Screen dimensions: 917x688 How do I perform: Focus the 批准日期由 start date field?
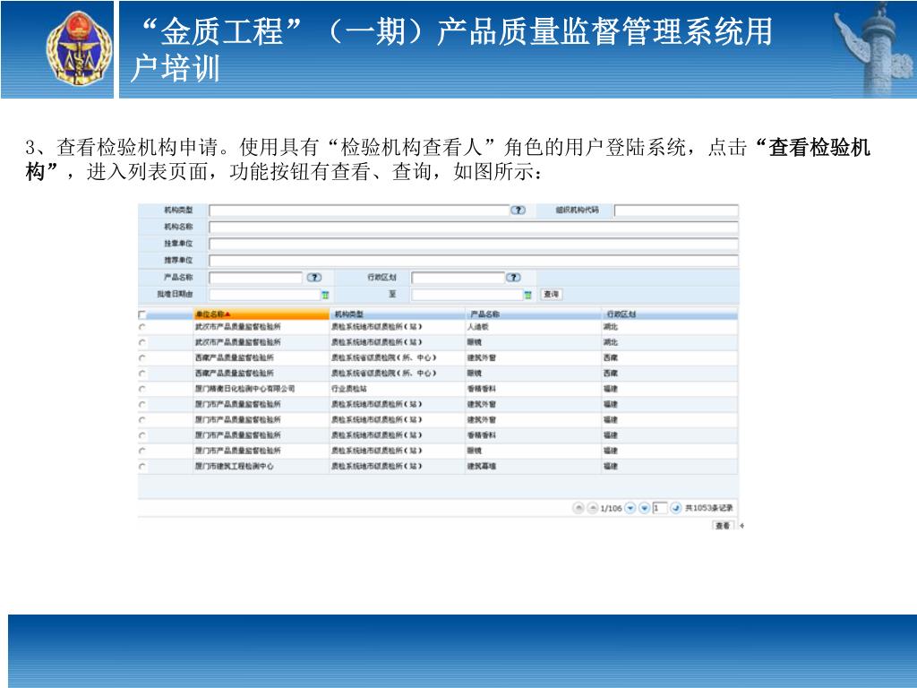coord(265,295)
